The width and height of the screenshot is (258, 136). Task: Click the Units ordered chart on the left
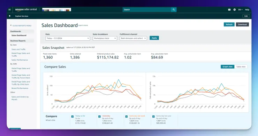pos(94,92)
